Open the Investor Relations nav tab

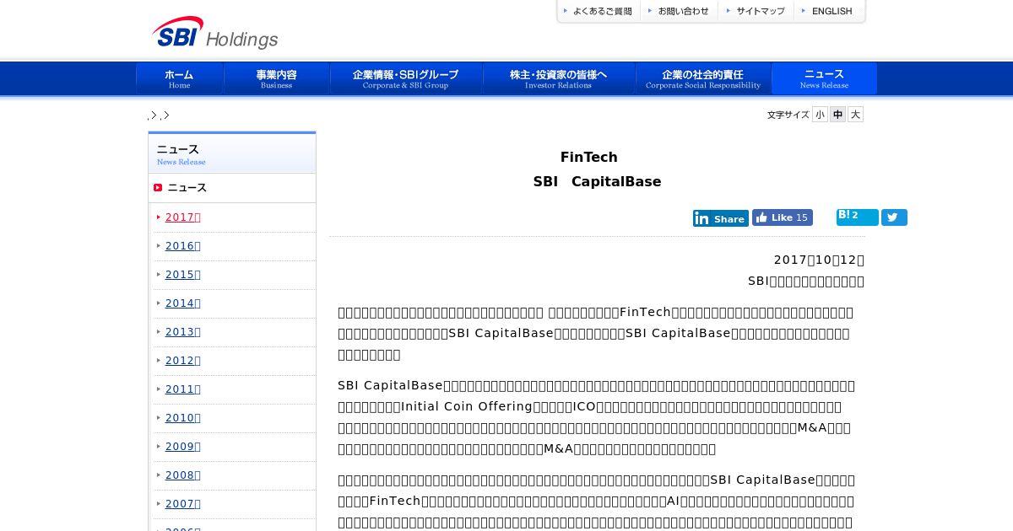coord(559,78)
